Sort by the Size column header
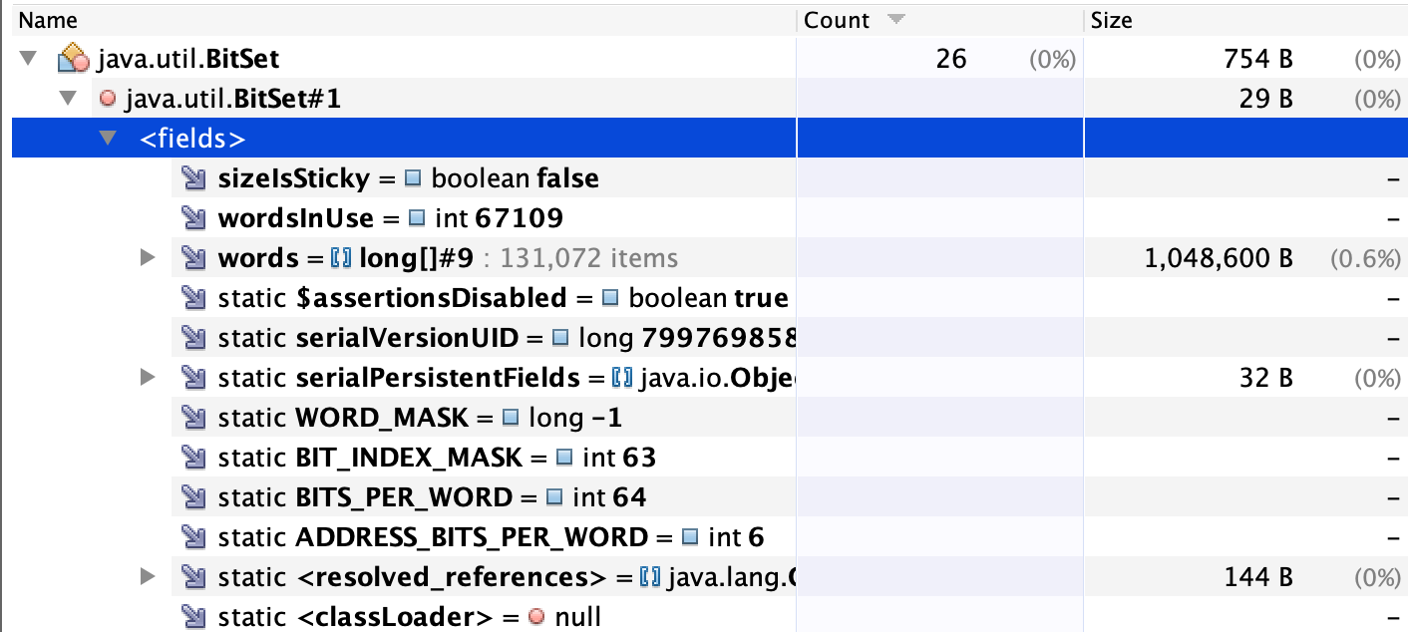This screenshot has width=1408, height=632. click(1111, 20)
